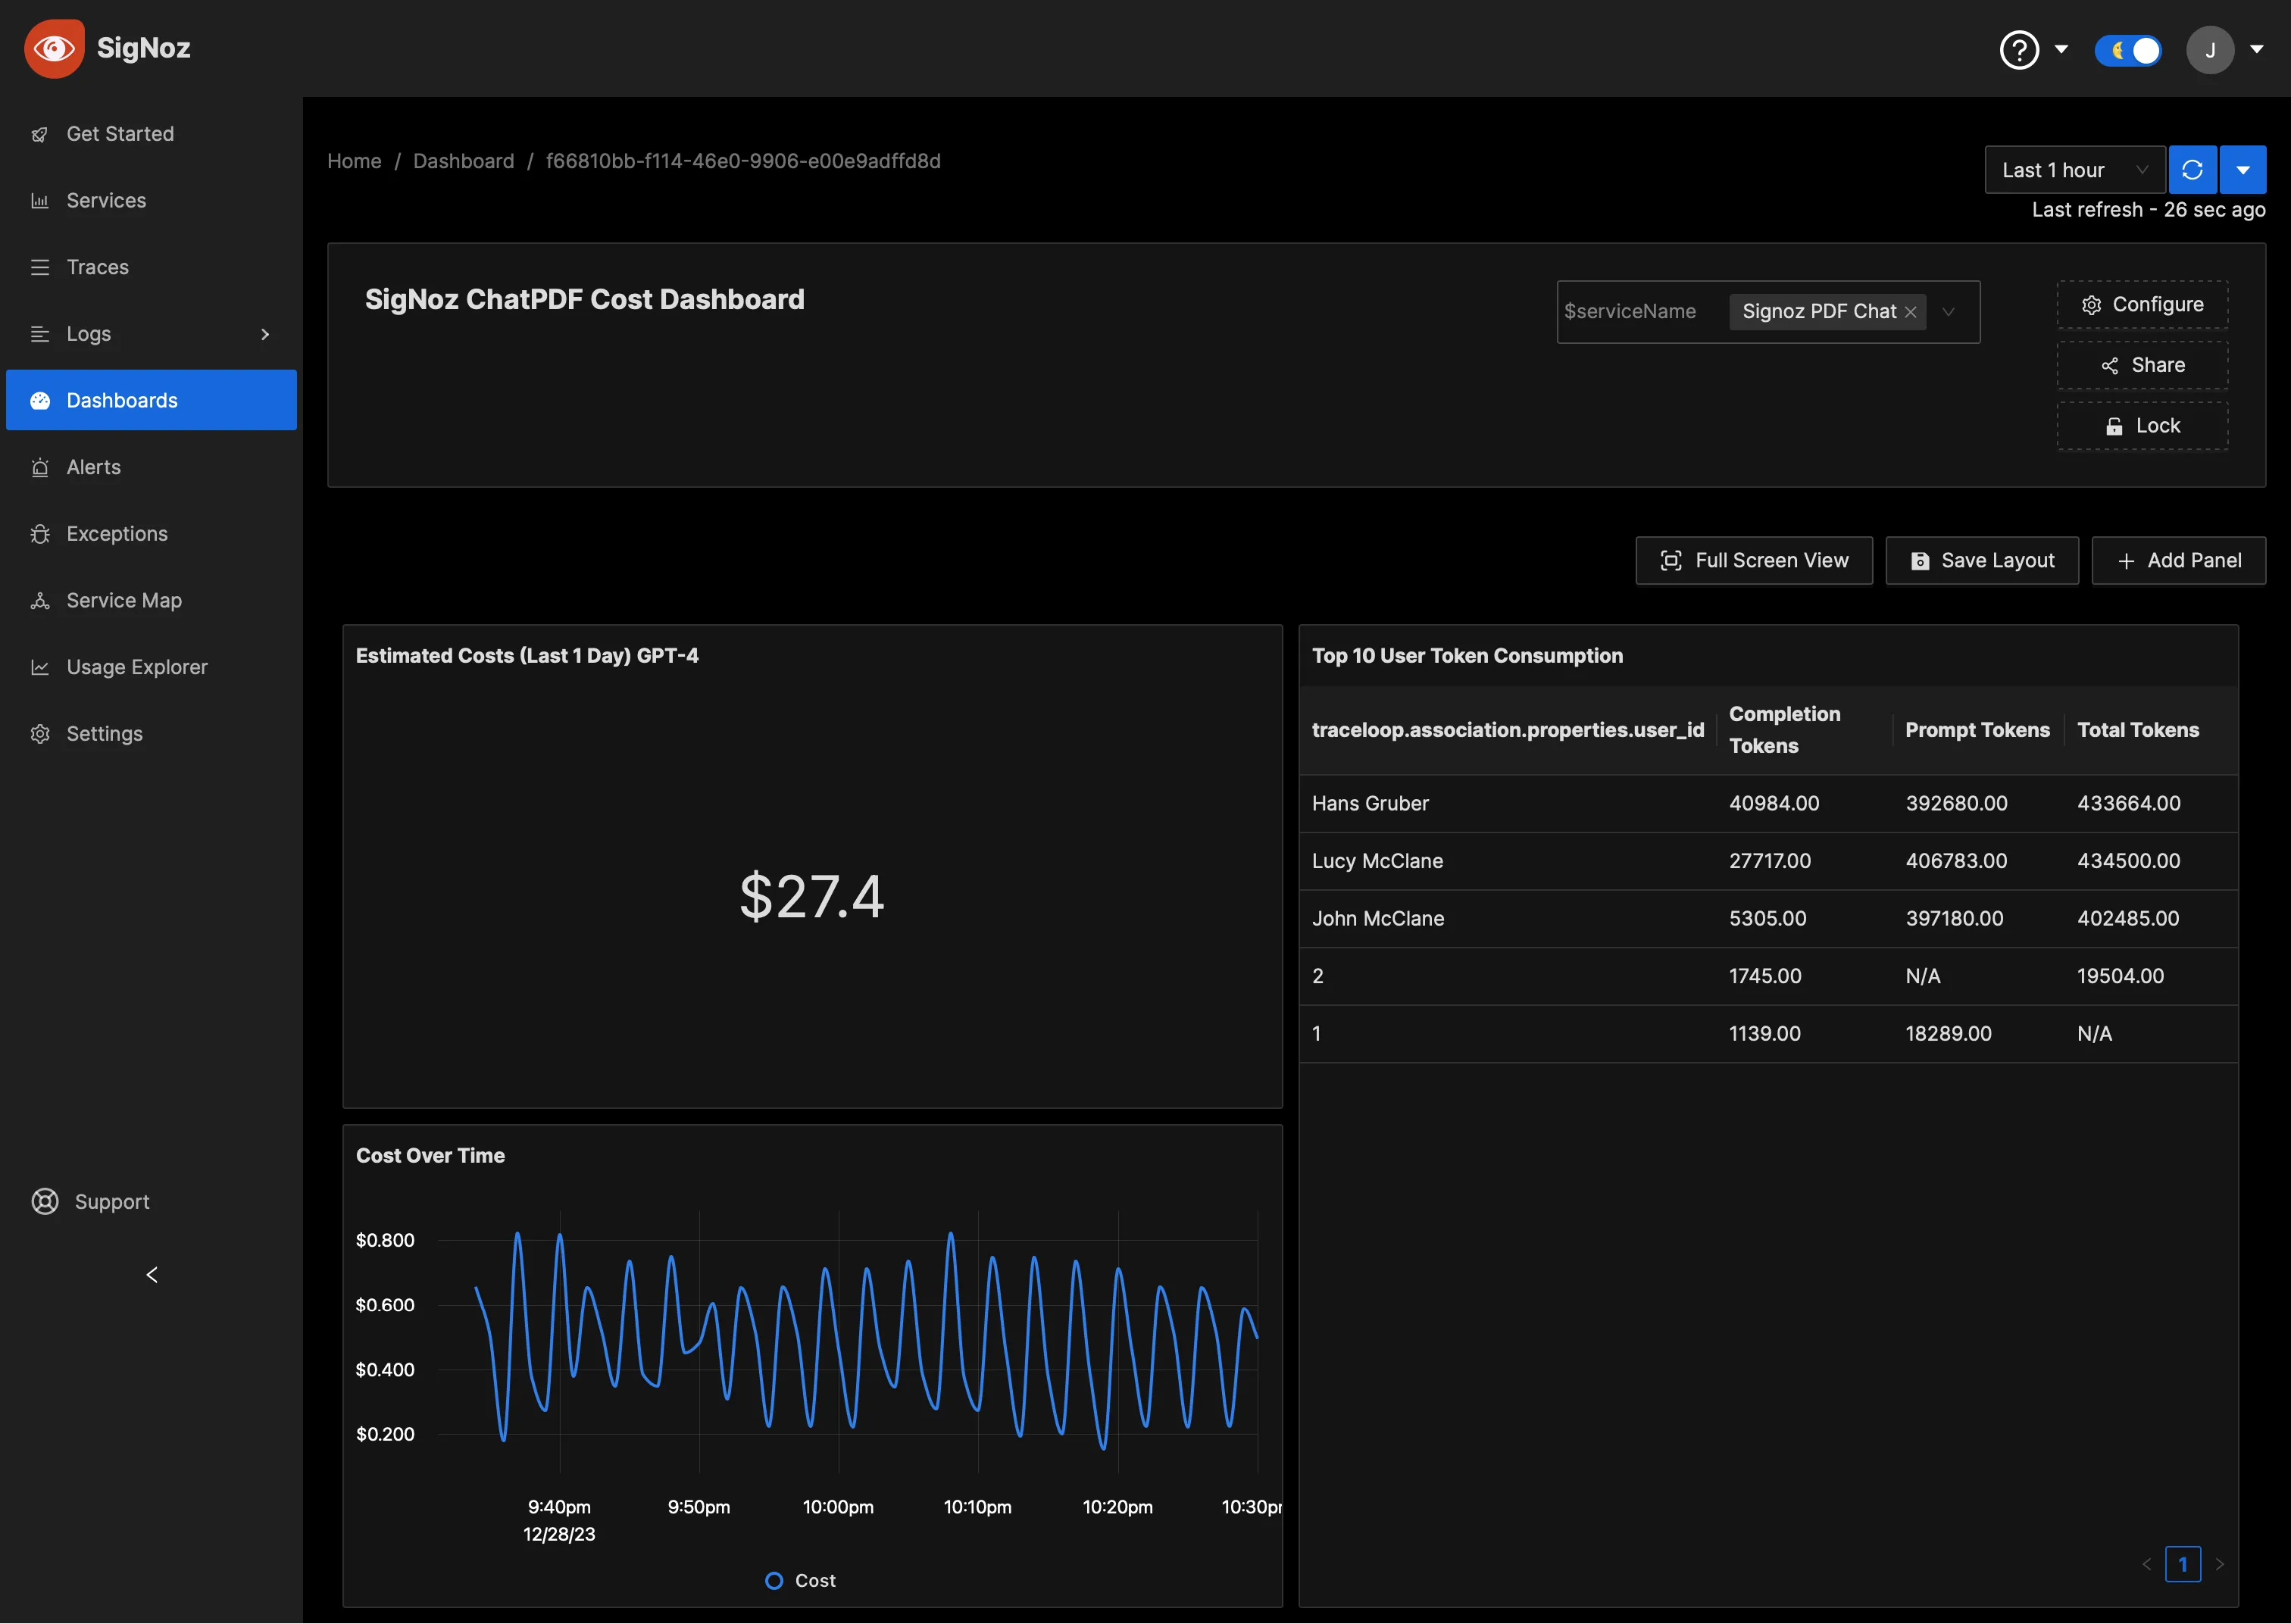
Task: Expand the auto-refresh options arrow
Action: pyautogui.click(x=2243, y=170)
